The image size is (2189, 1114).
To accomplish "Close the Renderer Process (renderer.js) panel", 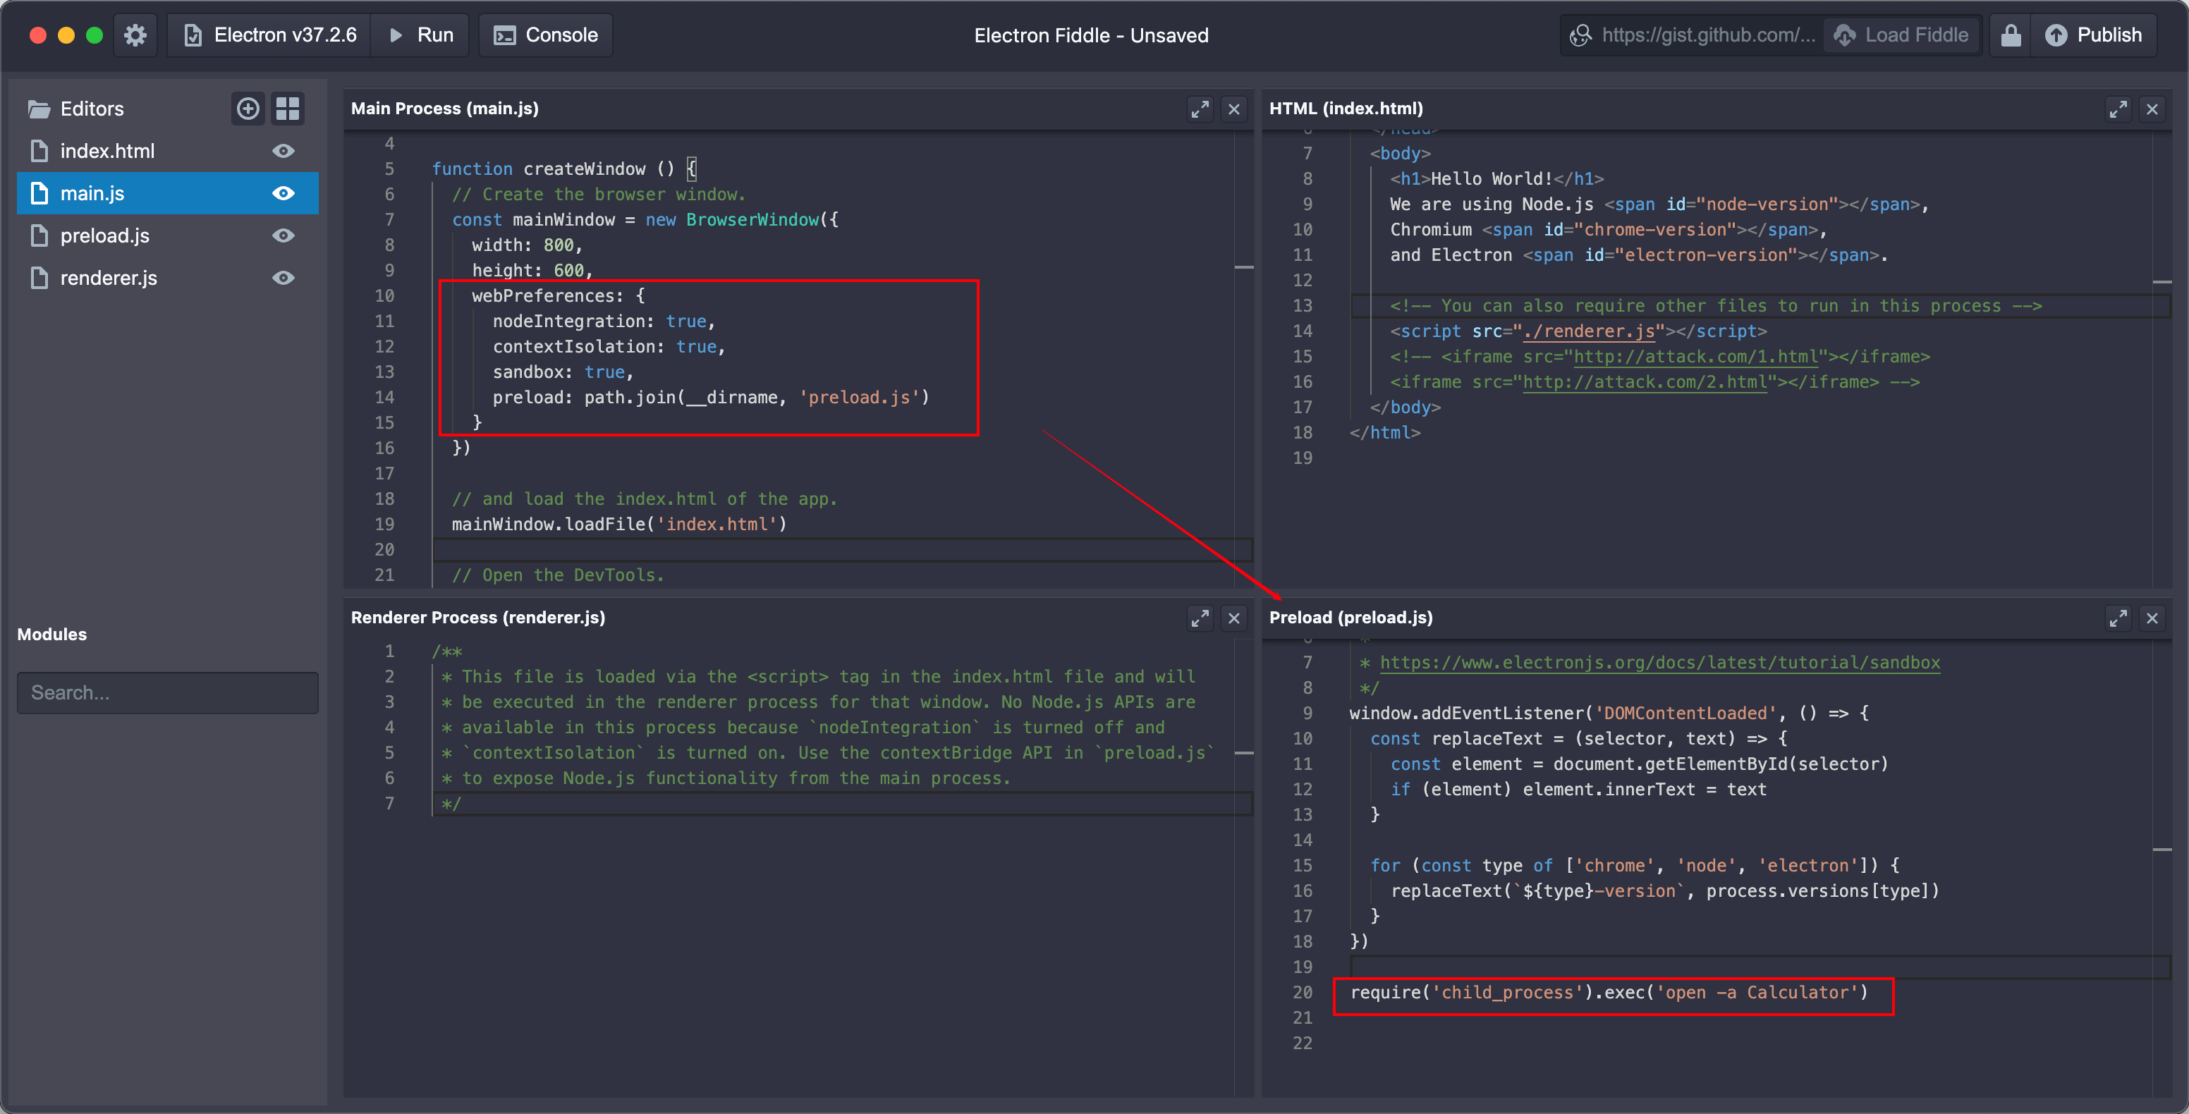I will tap(1235, 618).
